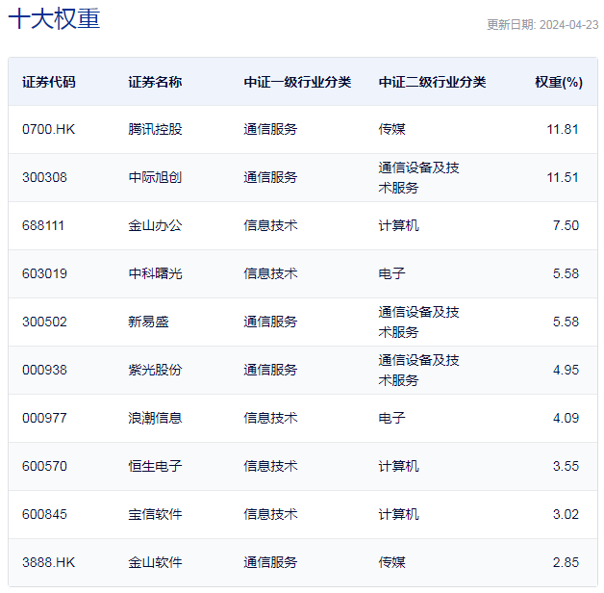Click weight value 4.09
Screen dimensions: 604x593
(x=566, y=419)
